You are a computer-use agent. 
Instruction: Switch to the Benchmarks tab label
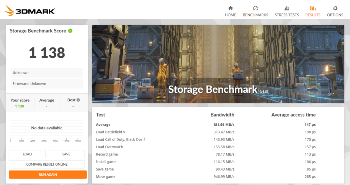pyautogui.click(x=255, y=15)
